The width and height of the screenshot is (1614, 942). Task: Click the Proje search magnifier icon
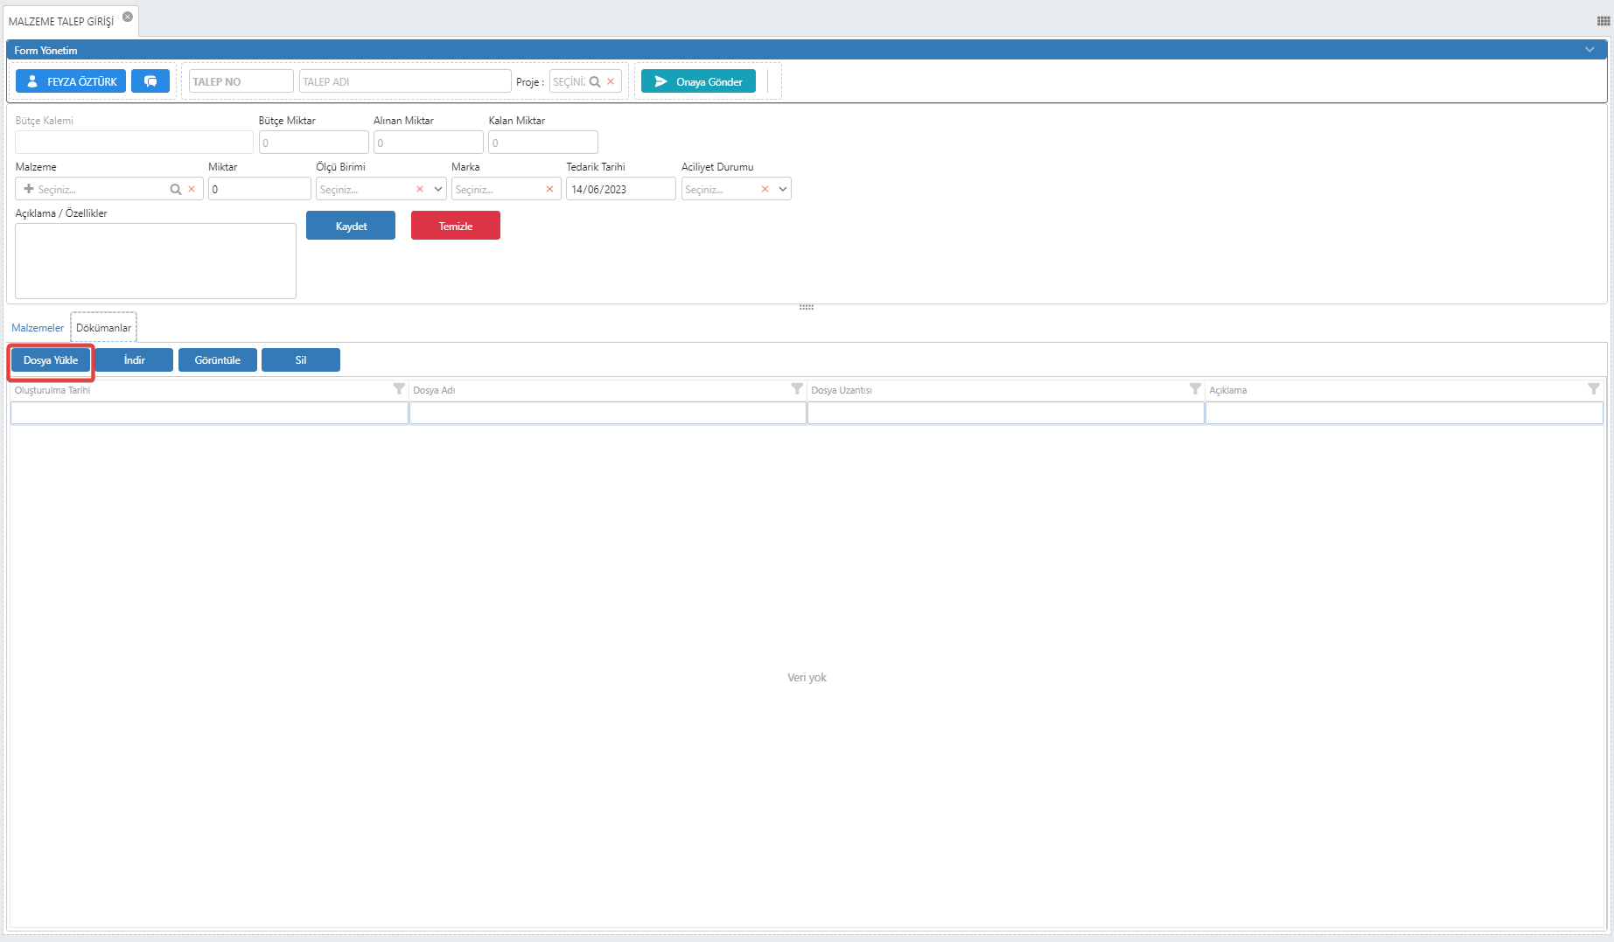(x=595, y=81)
